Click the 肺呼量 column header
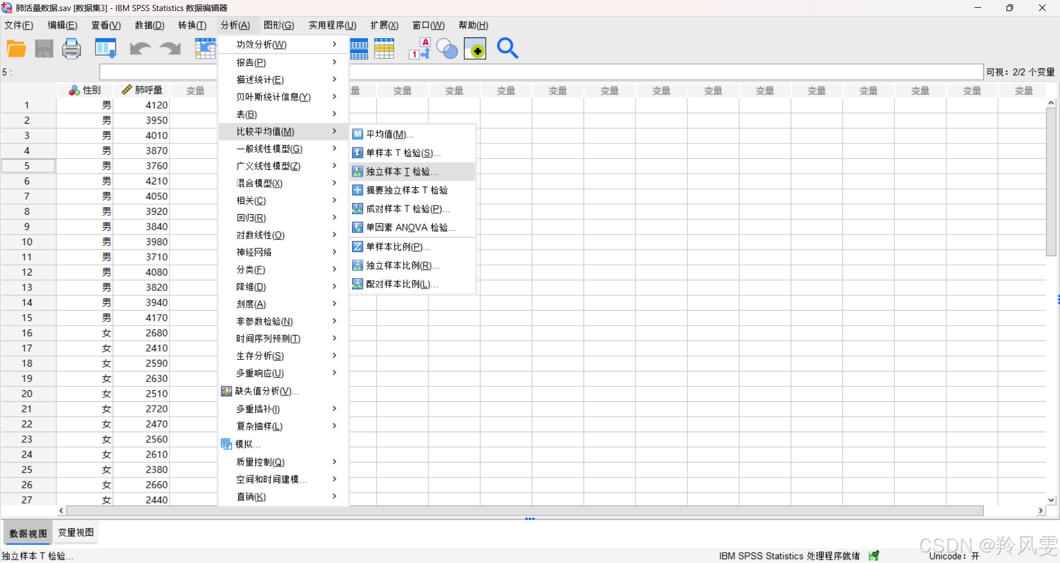1060x563 pixels. point(142,90)
